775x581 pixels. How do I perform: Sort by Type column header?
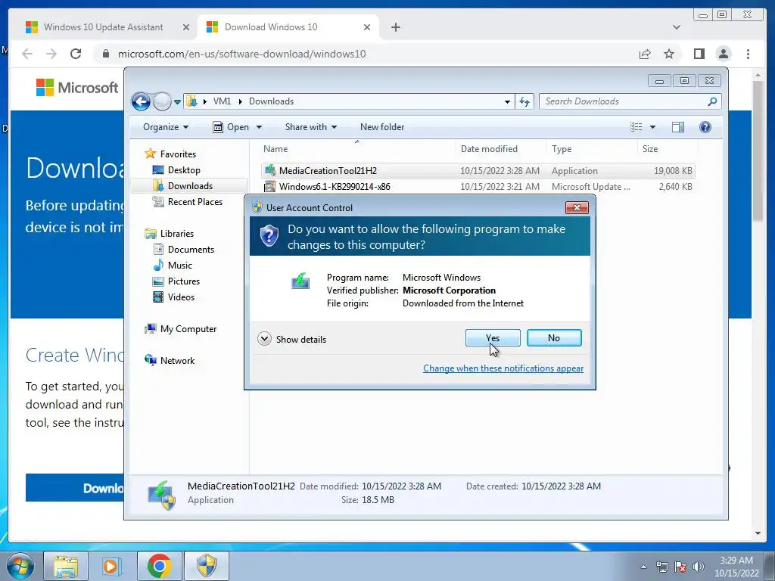click(591, 149)
